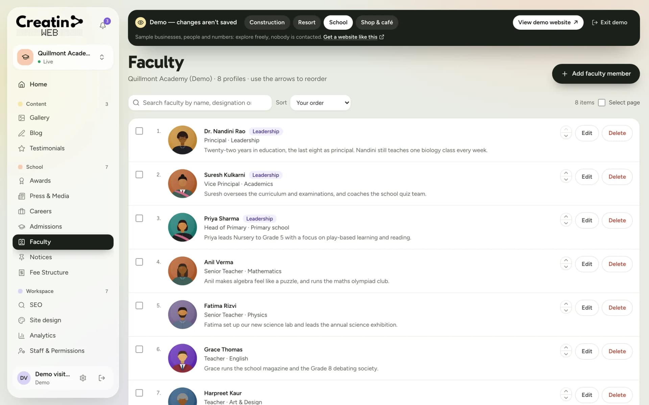
Task: Select Anil Verma's checkbox
Action: click(x=139, y=262)
